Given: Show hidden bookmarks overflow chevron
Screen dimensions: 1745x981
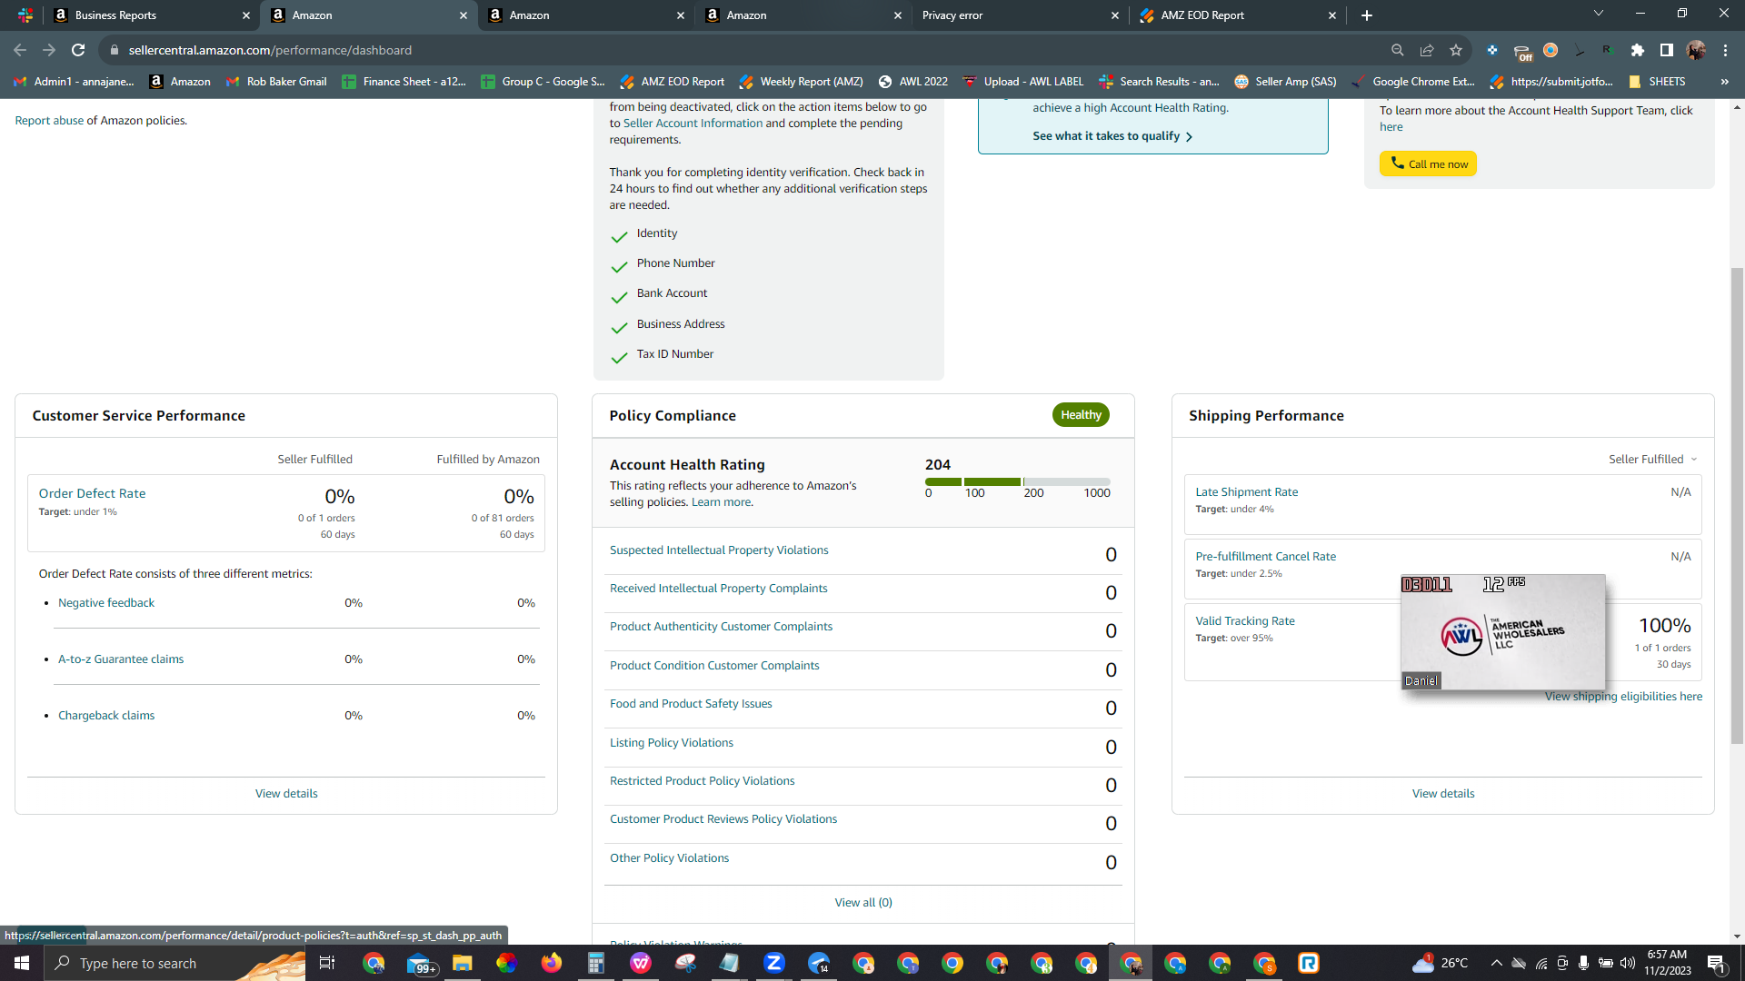Looking at the screenshot, I should (x=1724, y=82).
